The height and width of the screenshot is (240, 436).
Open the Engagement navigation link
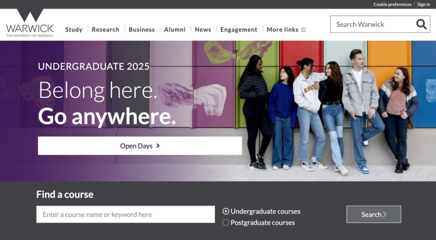[x=238, y=29]
